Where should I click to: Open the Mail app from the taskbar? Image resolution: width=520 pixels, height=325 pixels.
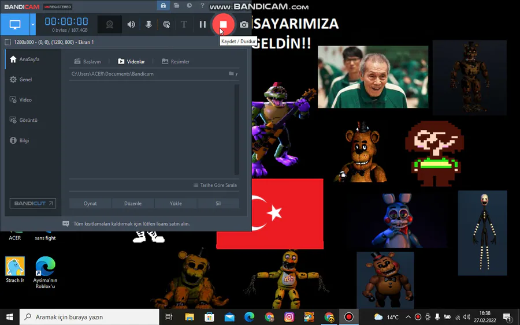click(229, 317)
